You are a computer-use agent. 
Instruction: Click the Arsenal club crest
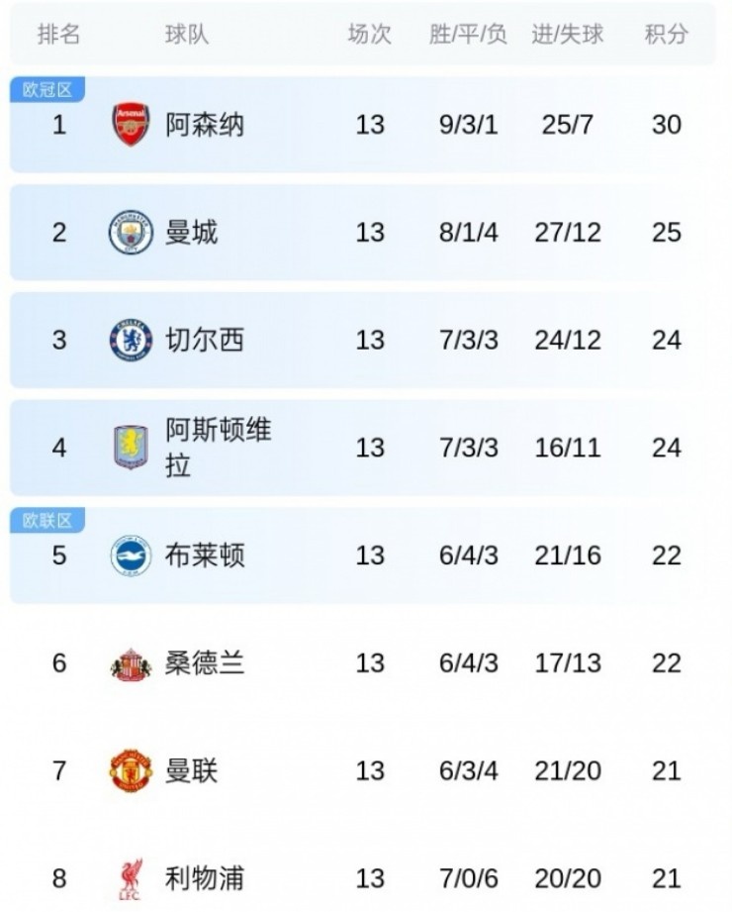(131, 126)
